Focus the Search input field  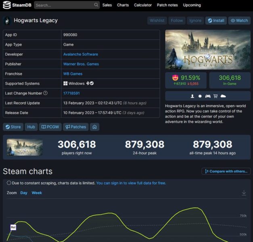(x=67, y=5)
